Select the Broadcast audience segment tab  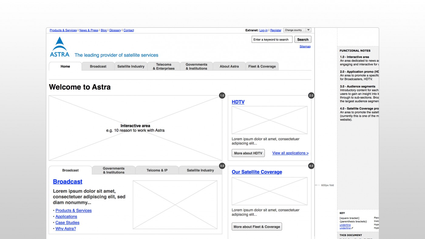click(x=70, y=170)
